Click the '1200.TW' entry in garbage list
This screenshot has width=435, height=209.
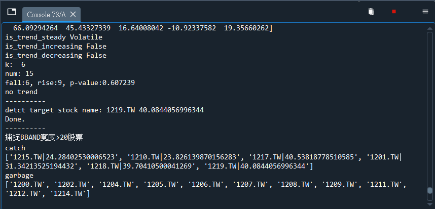(27, 185)
